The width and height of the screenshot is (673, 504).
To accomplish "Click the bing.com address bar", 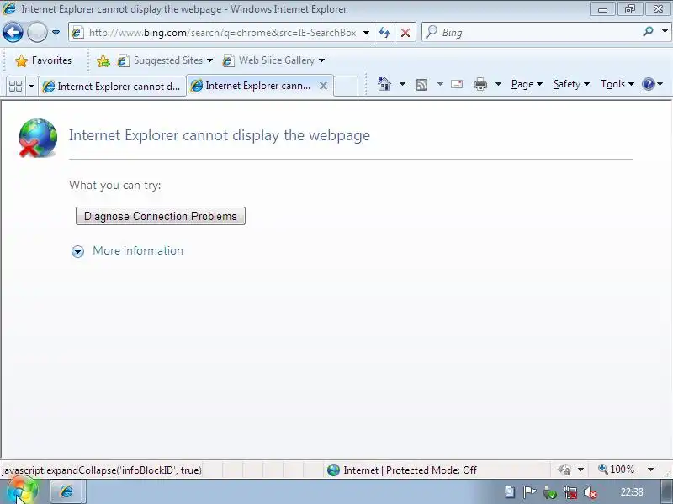I will click(x=221, y=33).
